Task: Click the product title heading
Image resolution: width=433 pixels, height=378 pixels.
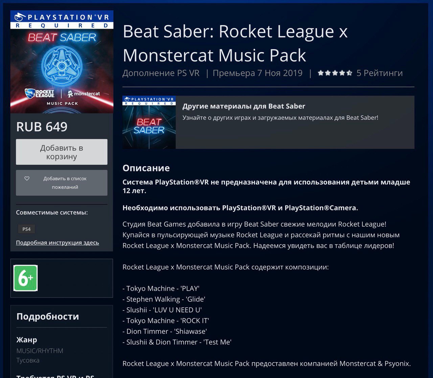Action: (x=235, y=43)
